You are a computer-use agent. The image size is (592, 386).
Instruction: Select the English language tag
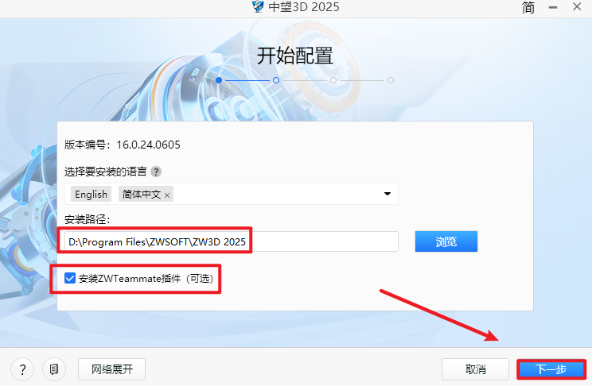tap(91, 194)
